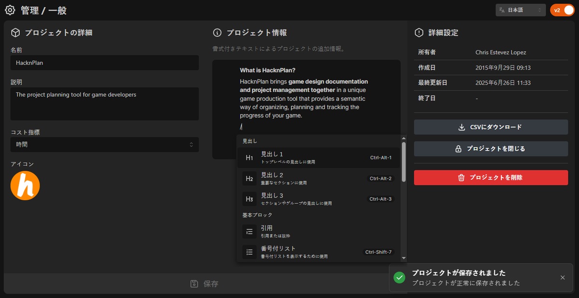Click the alert icon next to 詳細設定
The width and height of the screenshot is (579, 298).
click(x=419, y=33)
